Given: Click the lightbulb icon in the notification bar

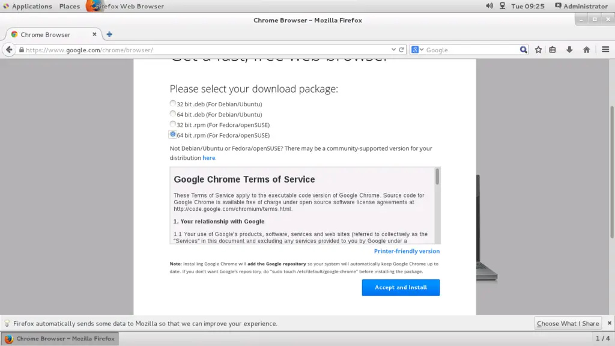Looking at the screenshot, I should pyautogui.click(x=7, y=323).
